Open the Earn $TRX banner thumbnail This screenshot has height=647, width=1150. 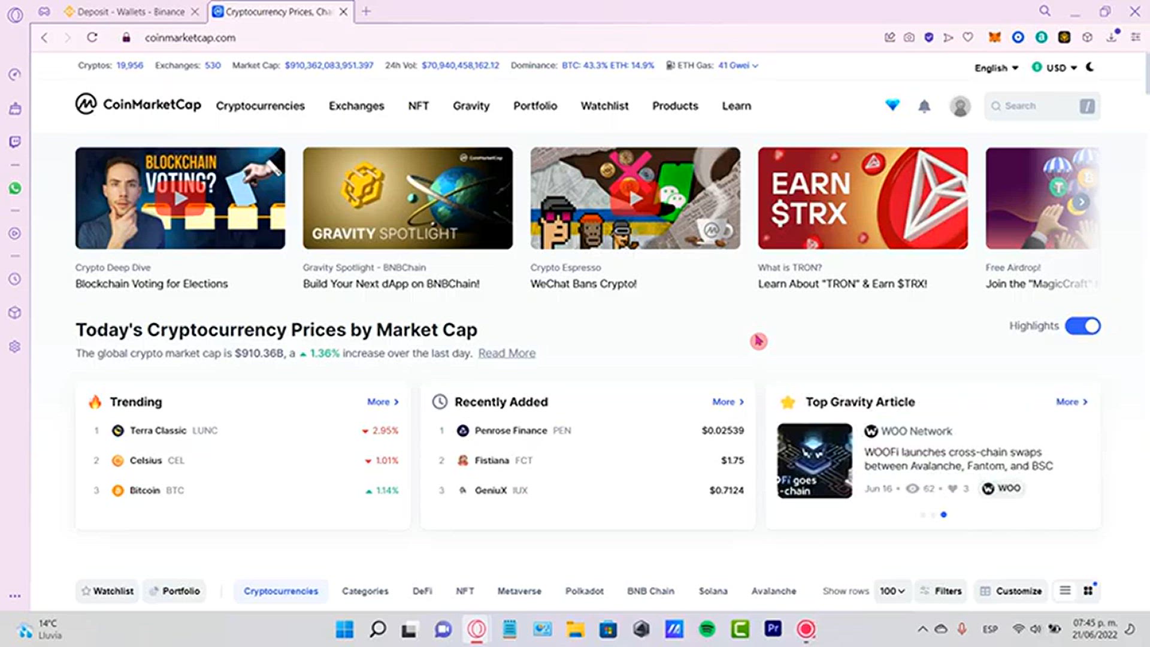click(x=862, y=198)
